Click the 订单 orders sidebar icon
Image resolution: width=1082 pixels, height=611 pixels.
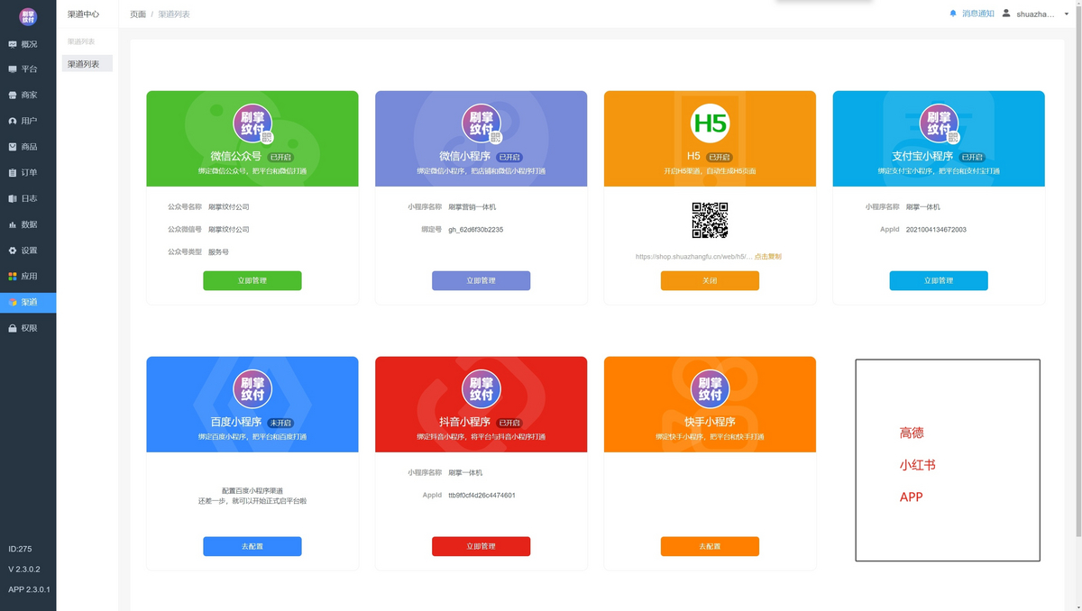13,172
